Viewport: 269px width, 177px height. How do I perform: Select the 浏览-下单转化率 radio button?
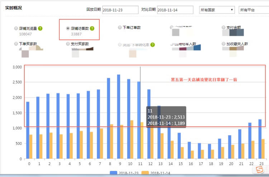pyautogui.click(x=120, y=45)
